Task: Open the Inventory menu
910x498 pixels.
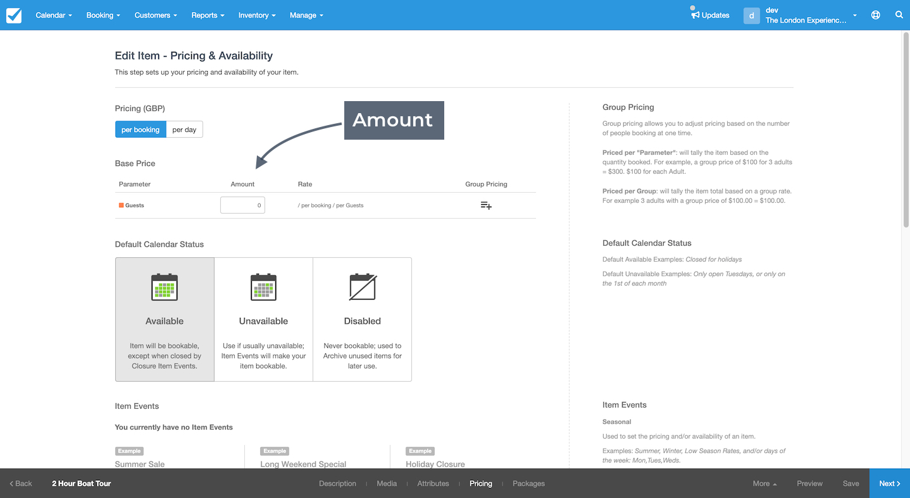Action: (257, 15)
